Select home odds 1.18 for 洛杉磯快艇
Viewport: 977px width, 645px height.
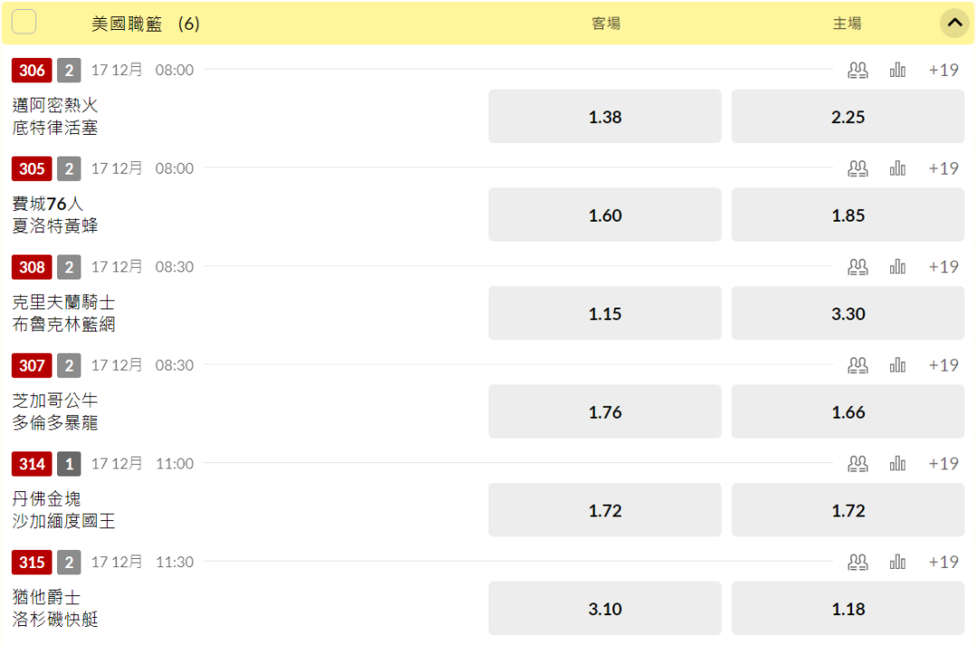[848, 609]
